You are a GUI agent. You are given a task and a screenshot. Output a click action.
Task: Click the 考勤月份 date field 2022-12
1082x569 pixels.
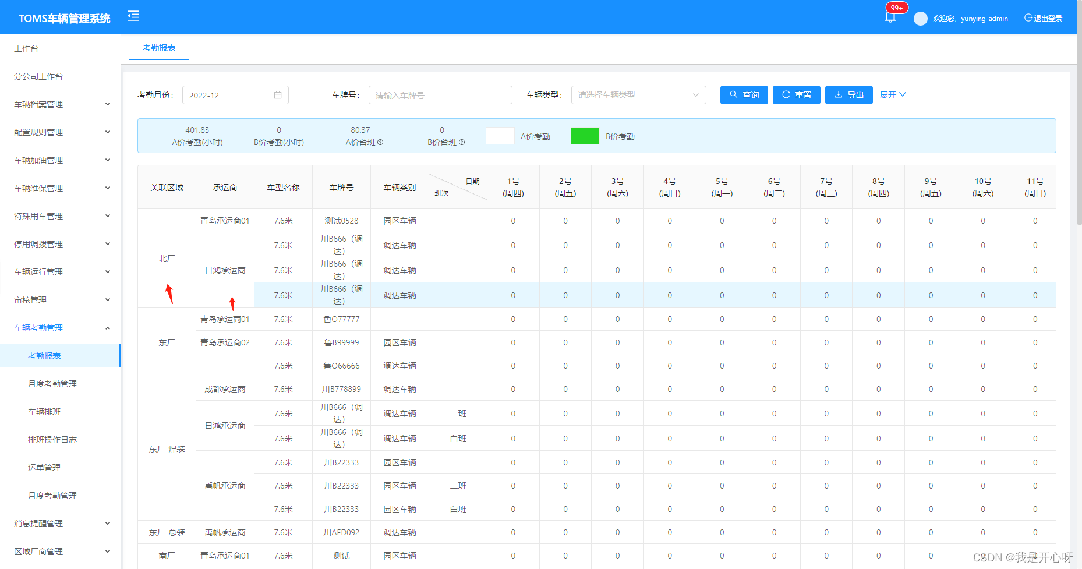tap(235, 95)
